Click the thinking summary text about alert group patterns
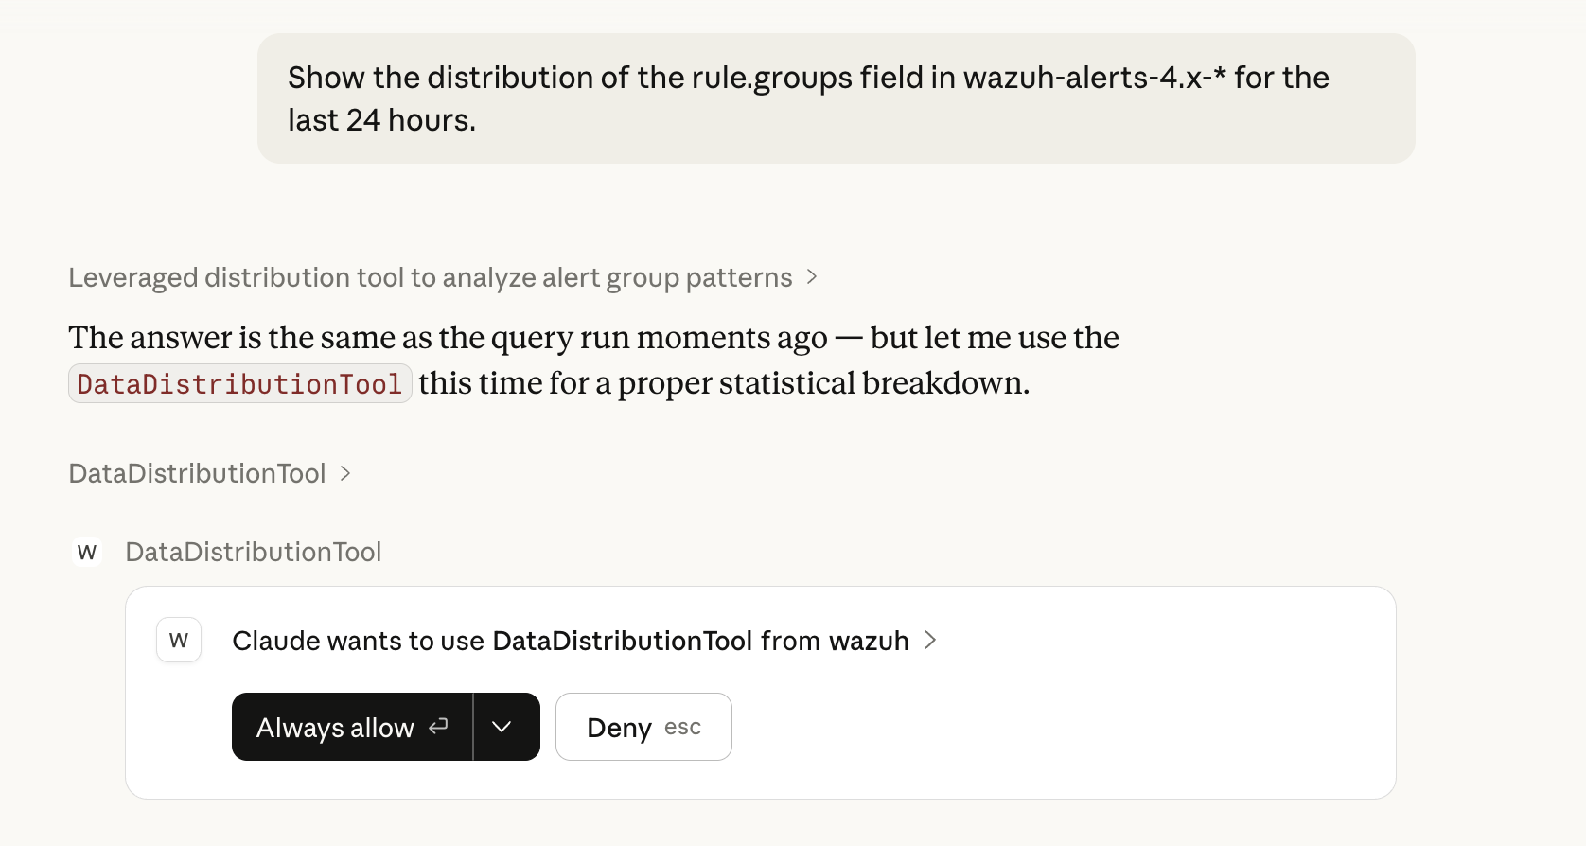The width and height of the screenshot is (1586, 846). point(430,277)
